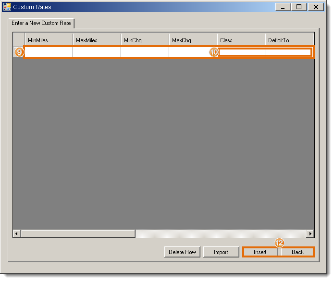Click the Delete Row button

(x=182, y=252)
